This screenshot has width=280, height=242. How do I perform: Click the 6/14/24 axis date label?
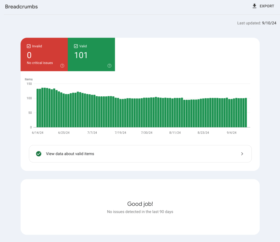[38, 133]
